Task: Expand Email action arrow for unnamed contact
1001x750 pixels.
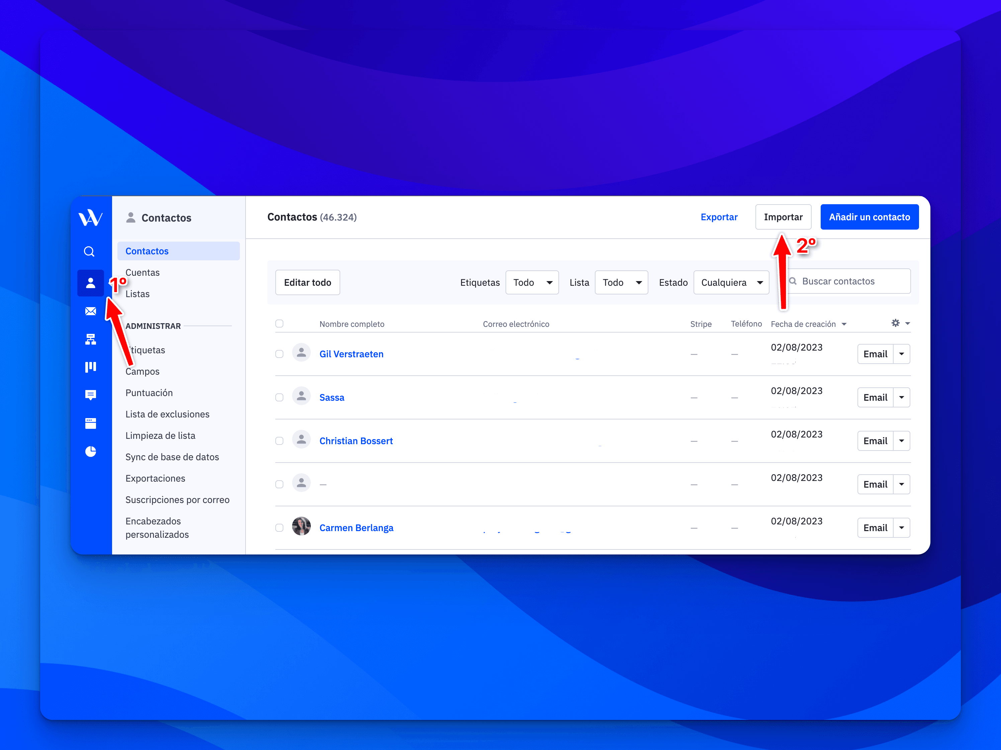Action: coord(902,484)
